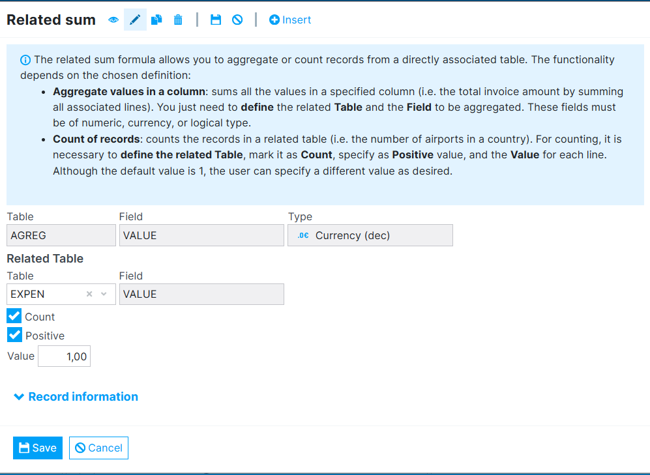Clear the EXPEN selection with the x
The height and width of the screenshot is (475, 650).
[x=89, y=294]
